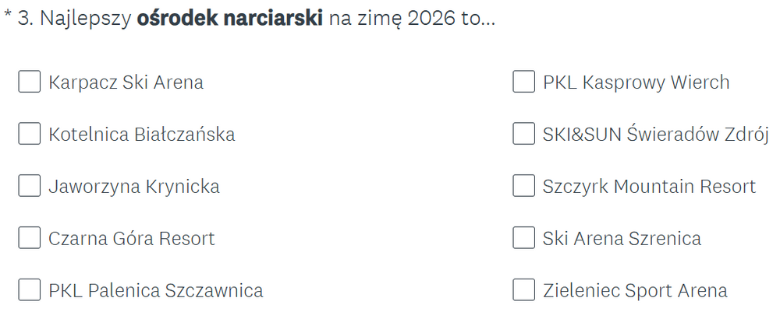Toggle the Ski Arena Szrenica checkbox

pos(524,238)
